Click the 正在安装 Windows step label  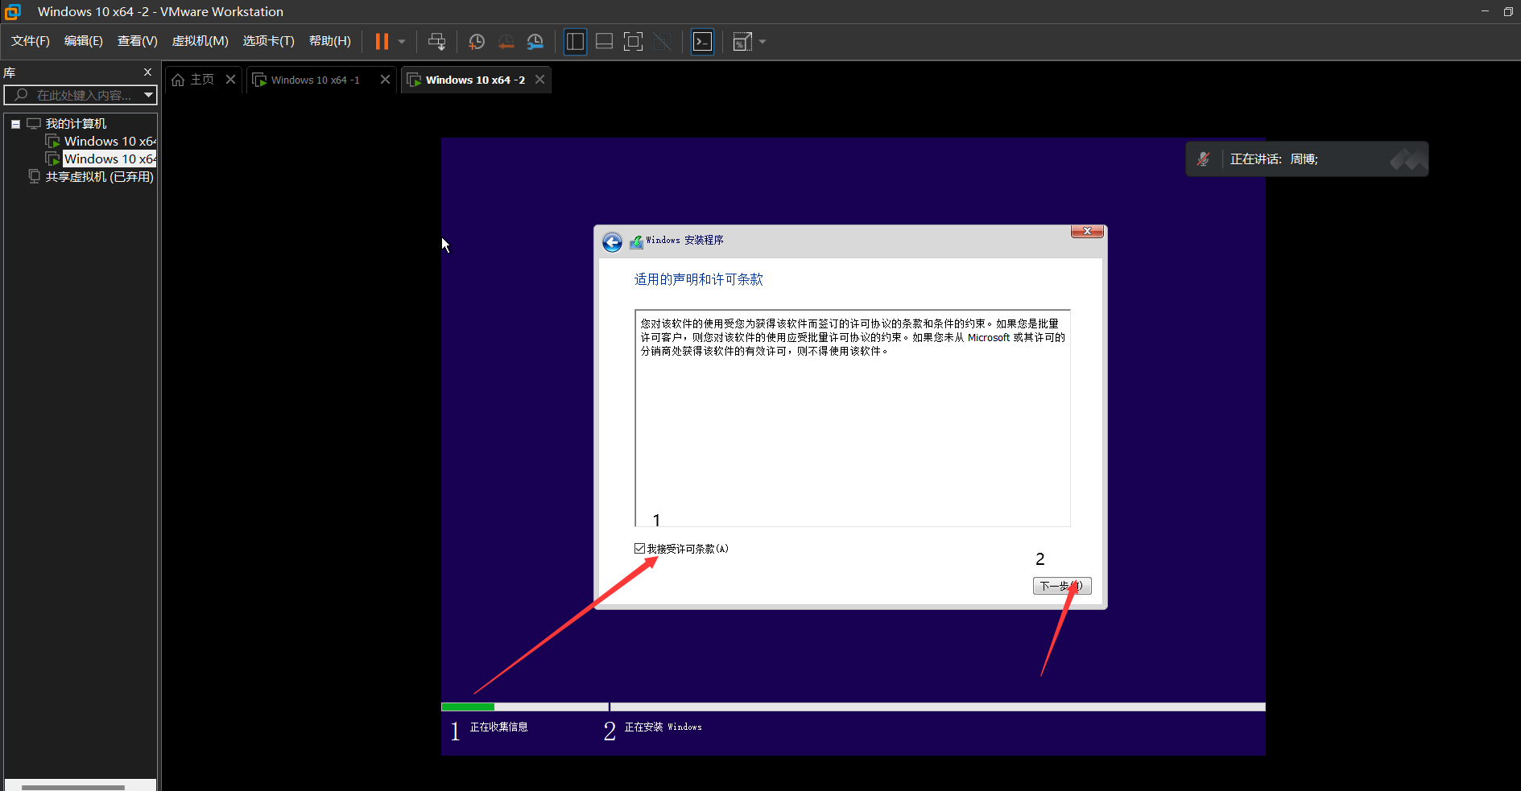(663, 727)
